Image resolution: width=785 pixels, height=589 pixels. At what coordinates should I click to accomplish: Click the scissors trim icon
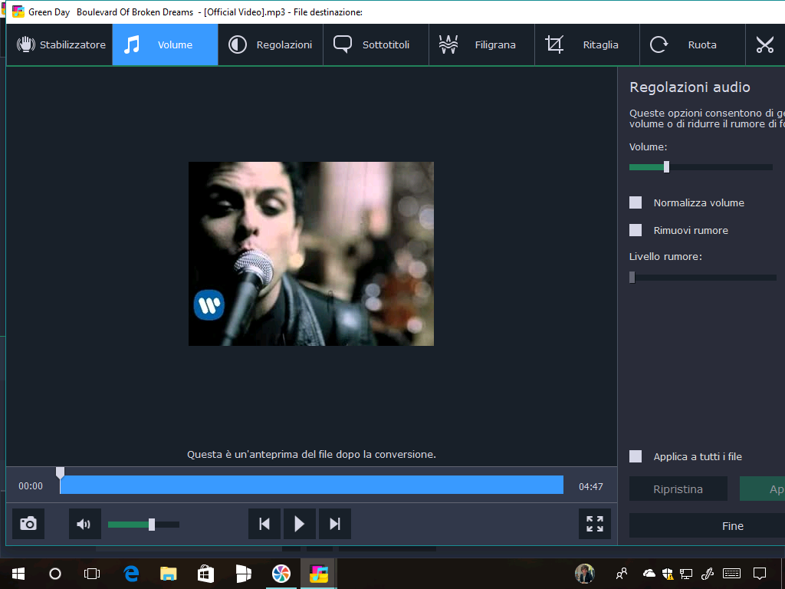click(x=765, y=44)
